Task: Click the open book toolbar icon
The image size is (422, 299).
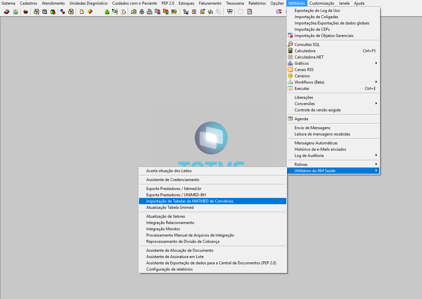Action: pos(230,12)
